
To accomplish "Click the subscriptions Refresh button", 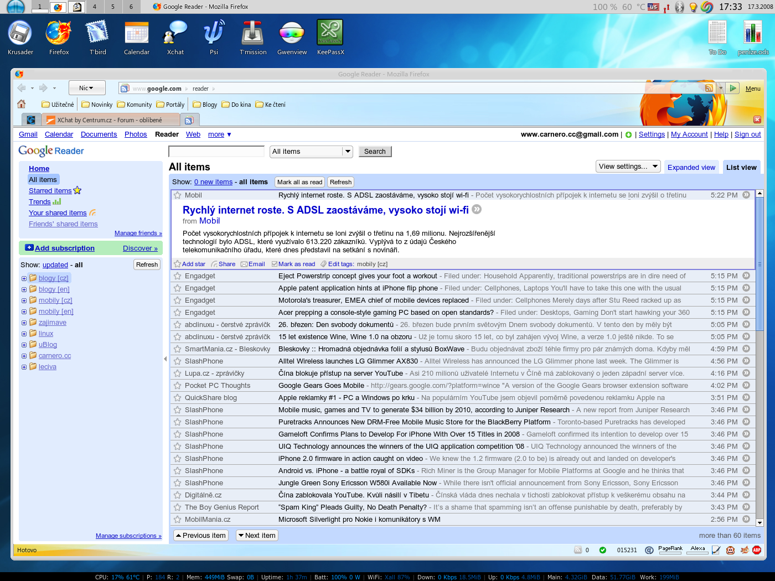I will coord(147,264).
